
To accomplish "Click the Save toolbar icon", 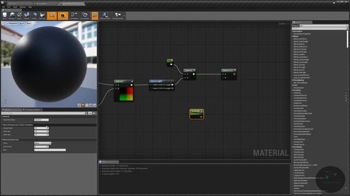I will (x=4, y=16).
